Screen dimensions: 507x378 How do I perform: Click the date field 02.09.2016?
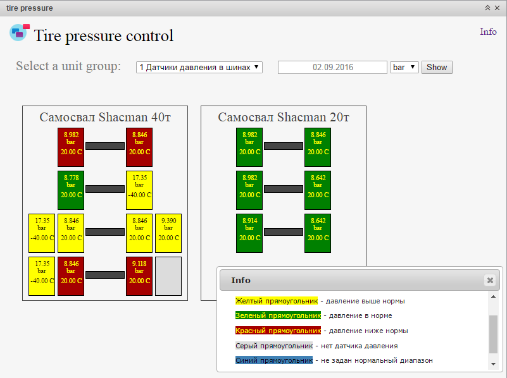[x=332, y=68]
